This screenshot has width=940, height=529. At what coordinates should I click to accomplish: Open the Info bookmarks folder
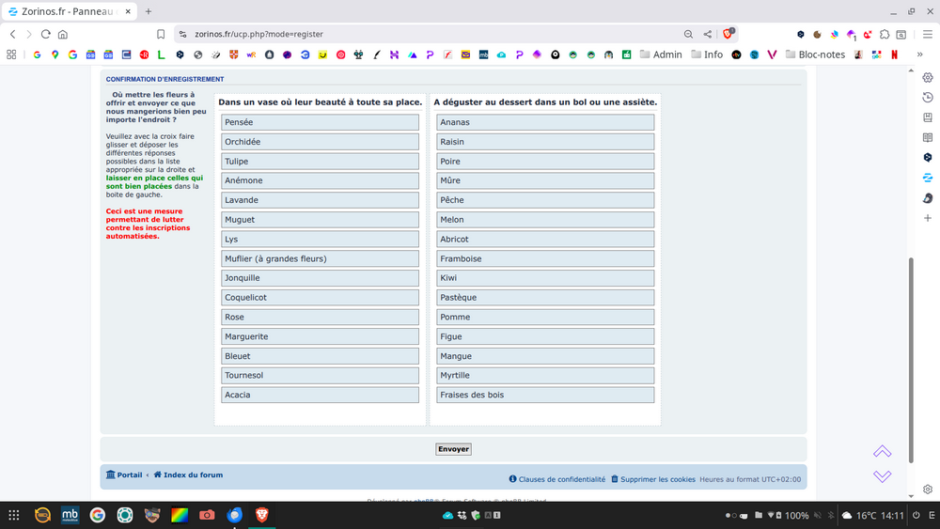[706, 54]
